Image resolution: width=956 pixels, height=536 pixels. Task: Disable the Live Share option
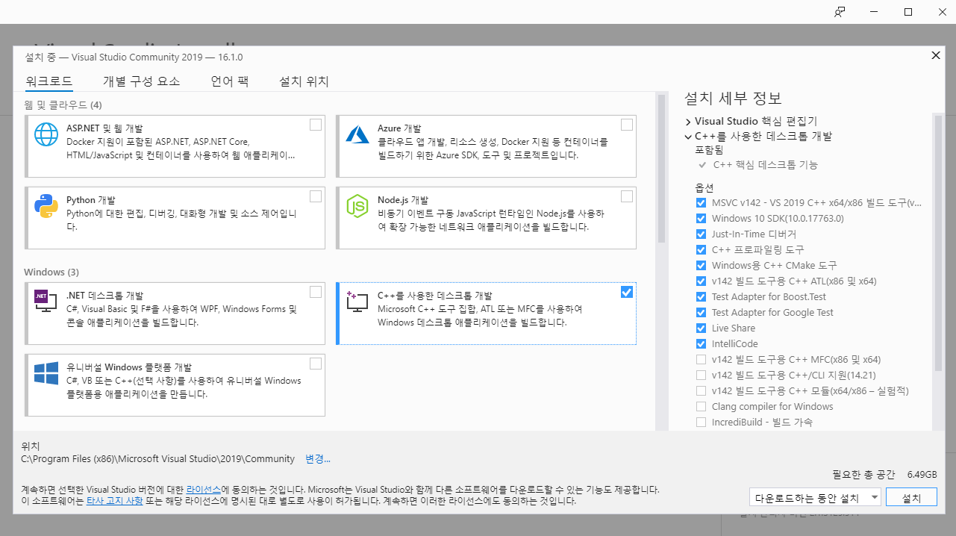701,328
